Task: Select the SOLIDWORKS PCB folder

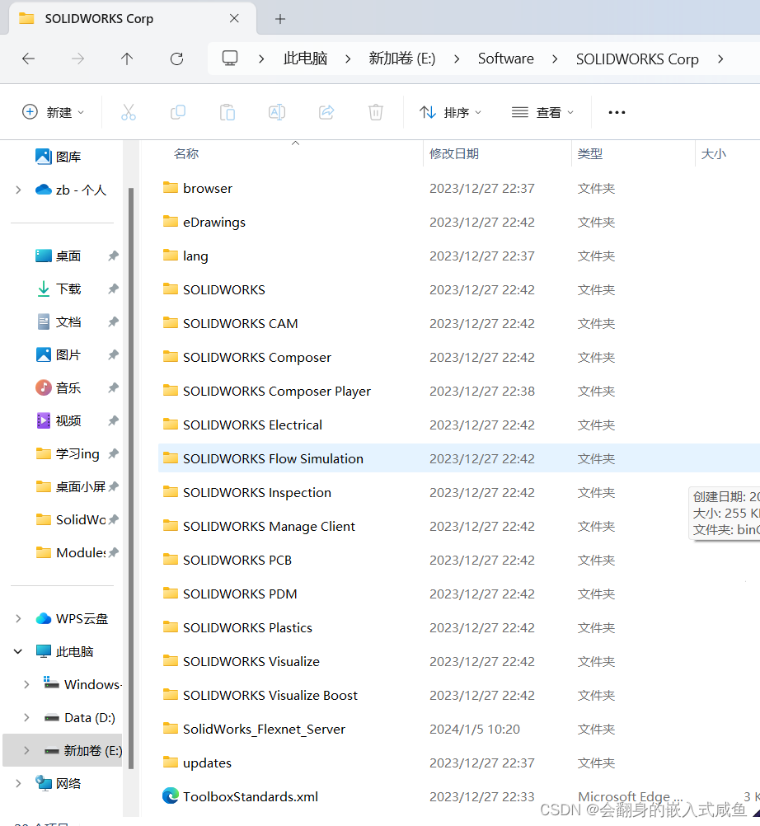Action: tap(458, 560)
